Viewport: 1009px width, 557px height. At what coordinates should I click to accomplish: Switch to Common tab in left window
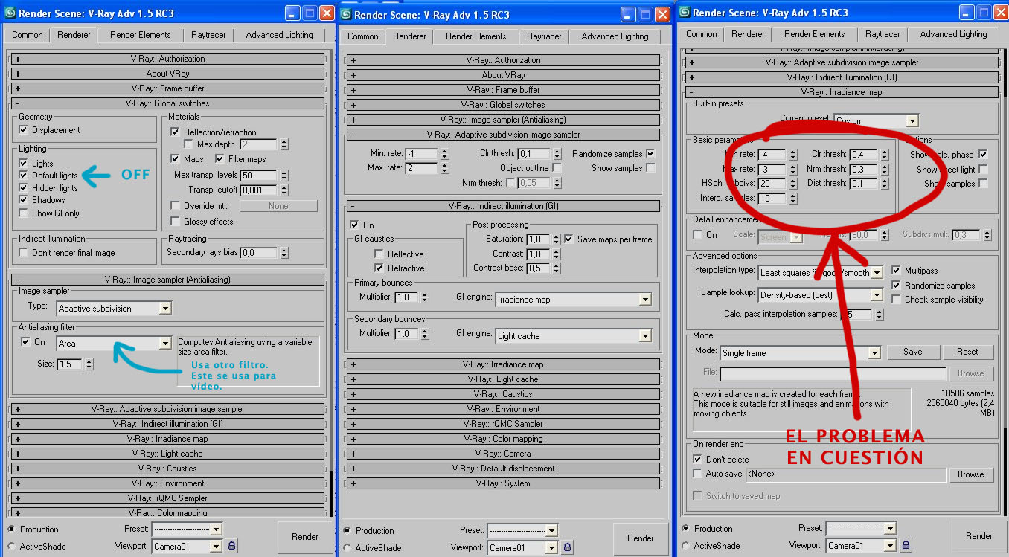[x=28, y=35]
